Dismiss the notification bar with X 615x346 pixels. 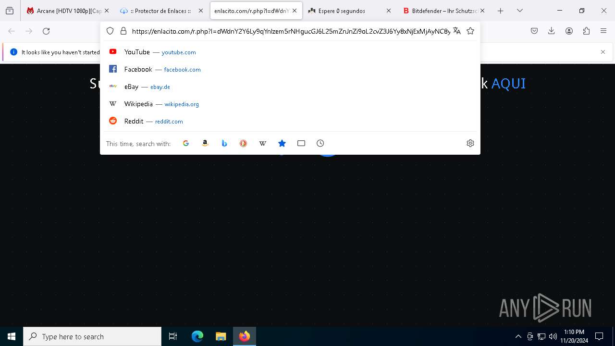coord(603,52)
